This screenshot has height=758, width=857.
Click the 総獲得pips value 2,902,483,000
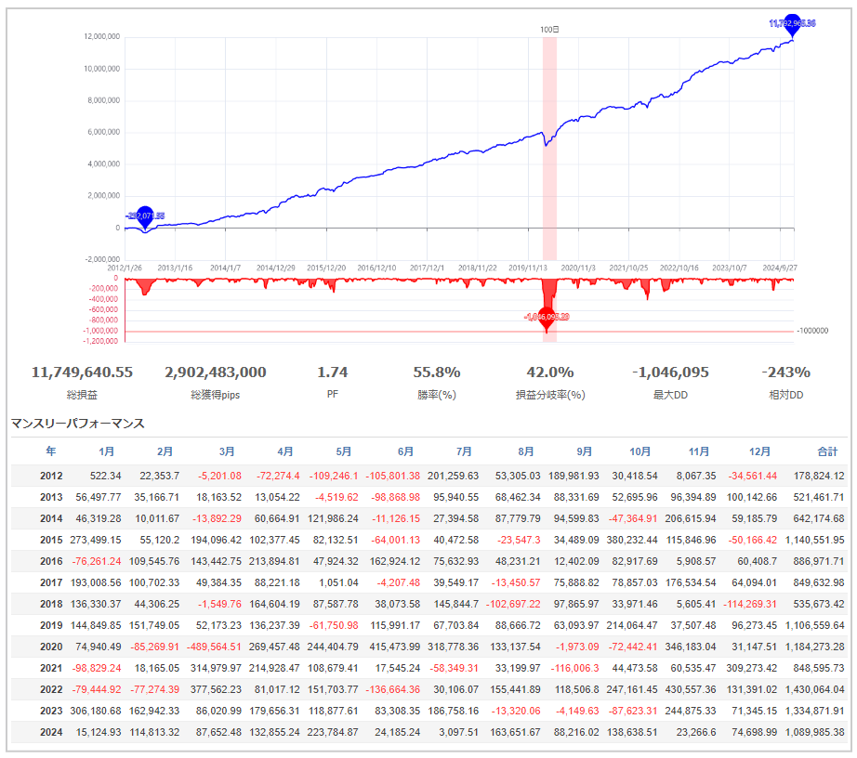(216, 372)
